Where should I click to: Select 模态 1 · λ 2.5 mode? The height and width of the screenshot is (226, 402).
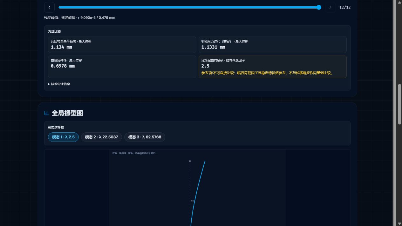pyautogui.click(x=63, y=137)
